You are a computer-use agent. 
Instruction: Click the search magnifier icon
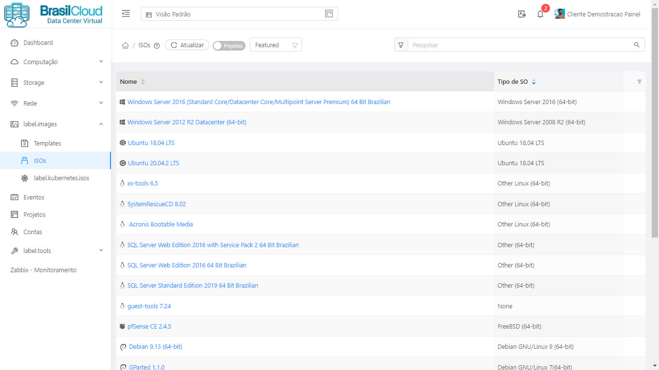pyautogui.click(x=637, y=45)
